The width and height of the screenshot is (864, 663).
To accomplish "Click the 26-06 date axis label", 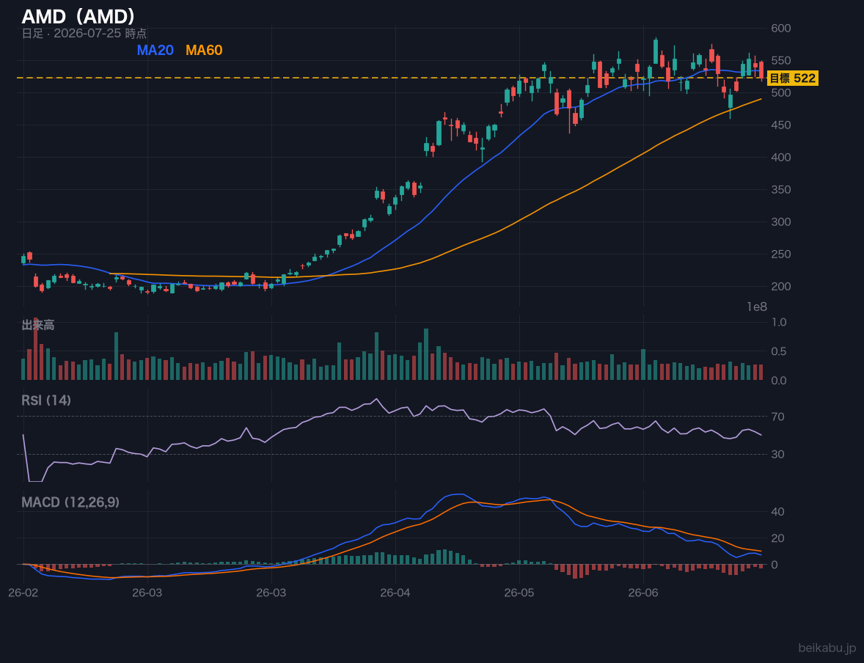I will pyautogui.click(x=643, y=593).
